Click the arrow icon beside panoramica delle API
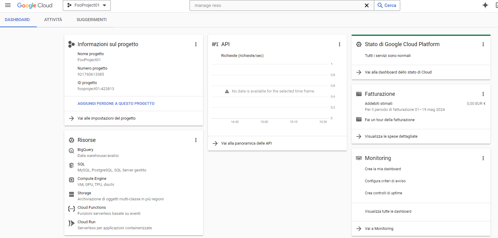The width and height of the screenshot is (498, 238). point(215,143)
